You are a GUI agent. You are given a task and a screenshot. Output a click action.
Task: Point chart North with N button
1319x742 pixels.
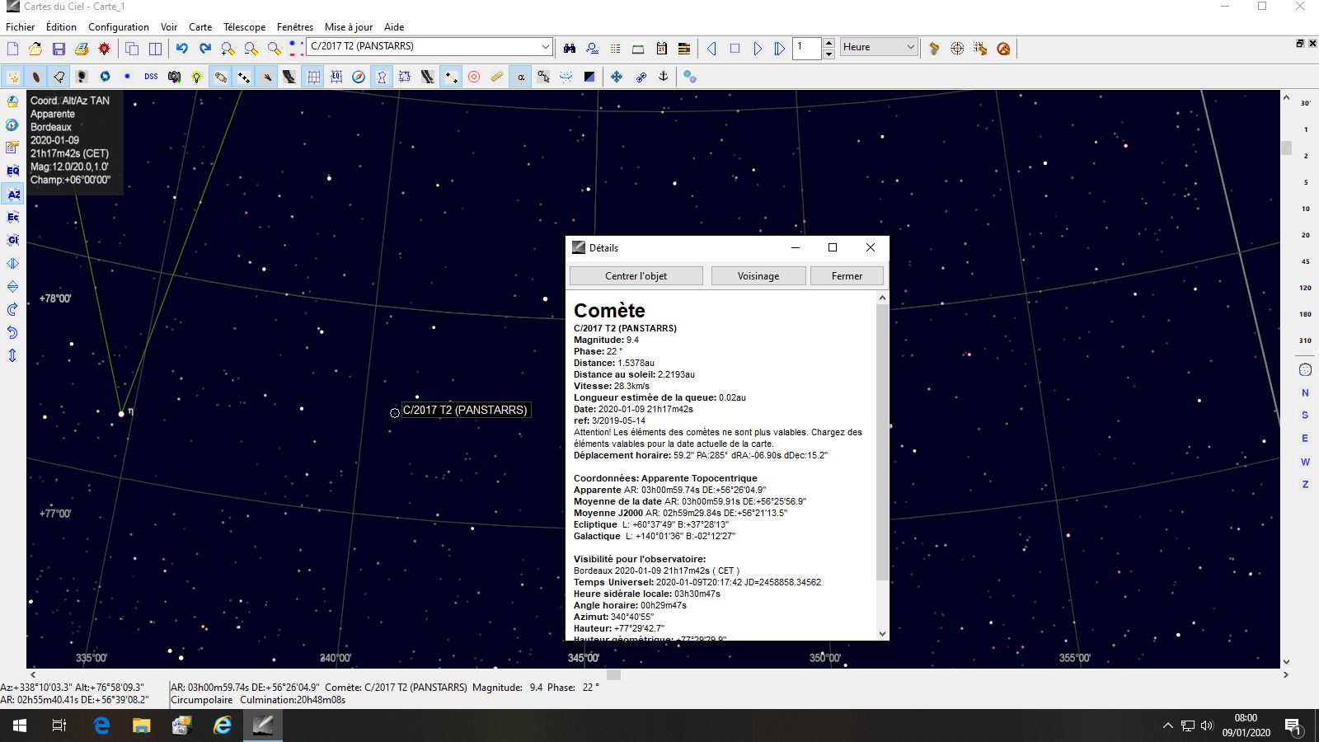coord(1305,393)
